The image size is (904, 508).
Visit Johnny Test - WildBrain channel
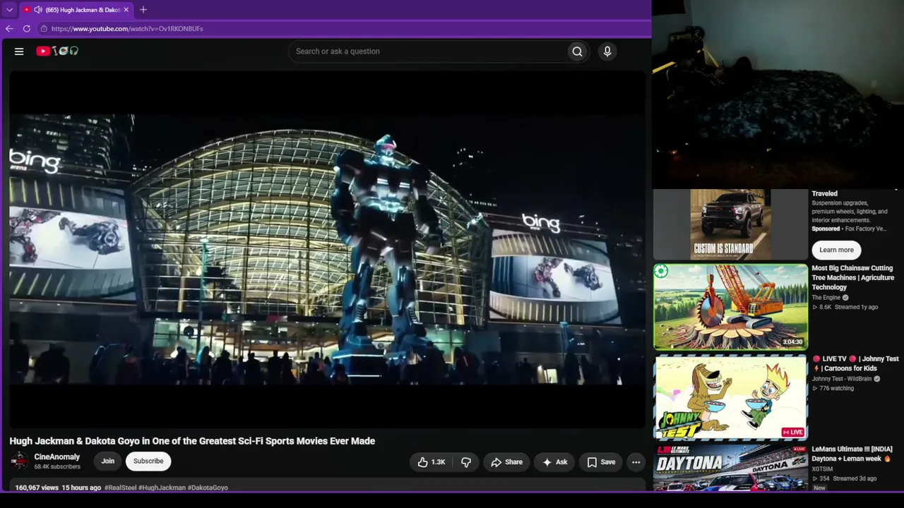pyautogui.click(x=842, y=379)
